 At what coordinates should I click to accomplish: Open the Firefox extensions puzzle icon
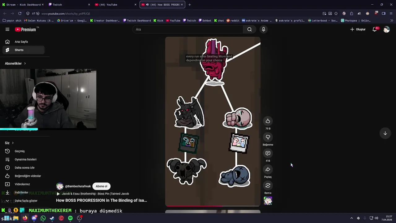pos(351,14)
